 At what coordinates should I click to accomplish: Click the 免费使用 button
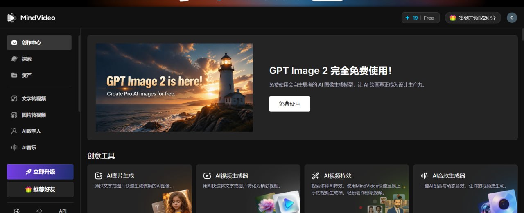(x=289, y=104)
